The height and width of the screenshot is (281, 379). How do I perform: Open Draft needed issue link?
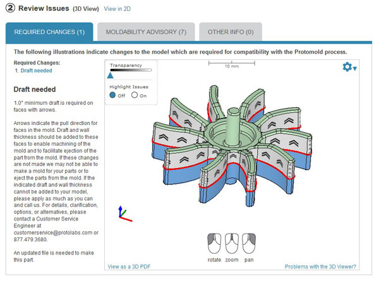(x=36, y=71)
